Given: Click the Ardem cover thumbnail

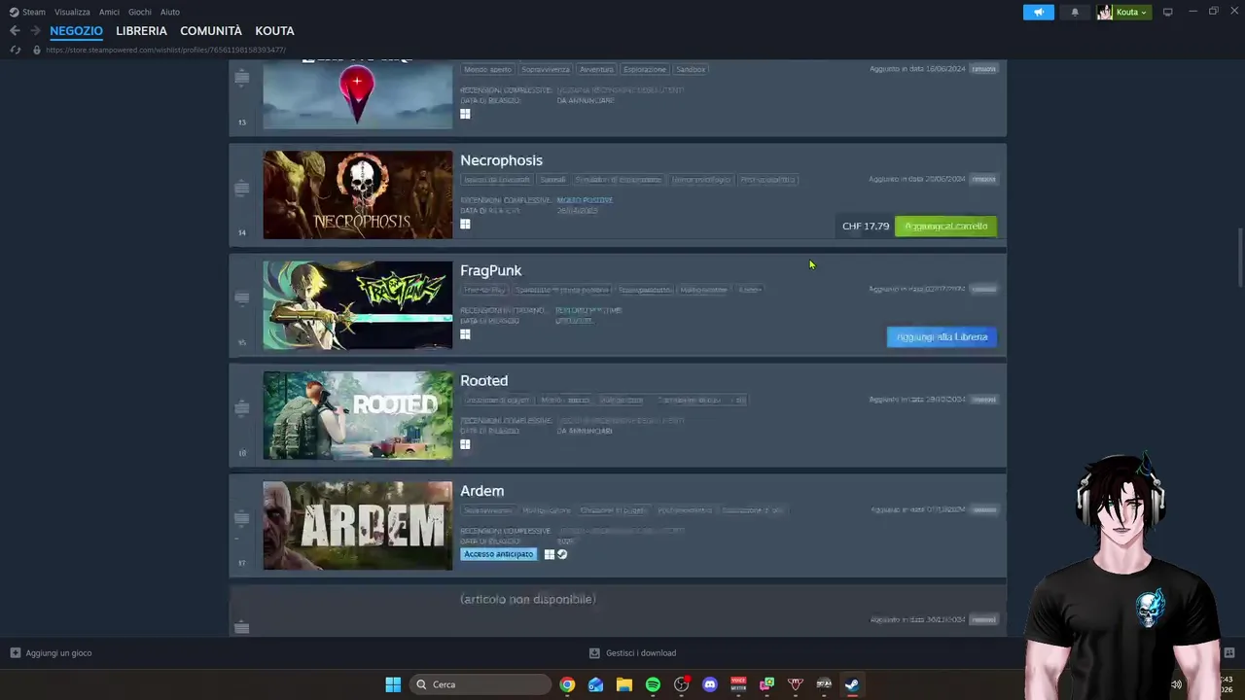Looking at the screenshot, I should click(x=357, y=525).
